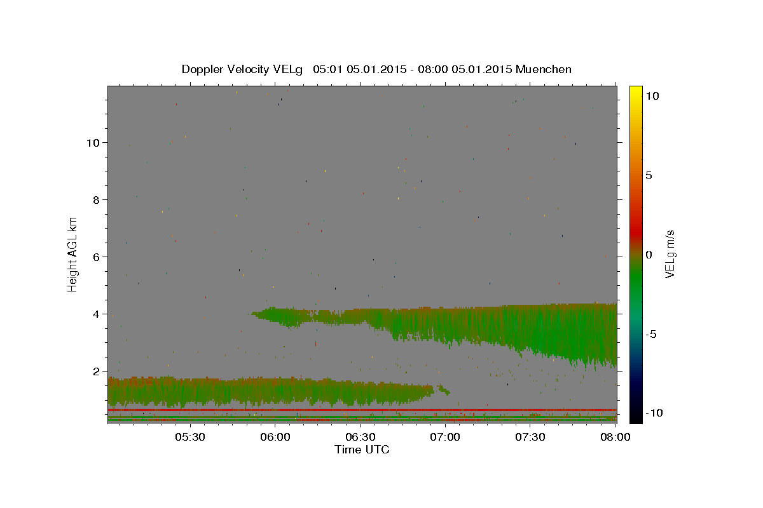The image size is (763, 508).
Task: Click the lower cloud layer near 05:30
Action: point(190,392)
